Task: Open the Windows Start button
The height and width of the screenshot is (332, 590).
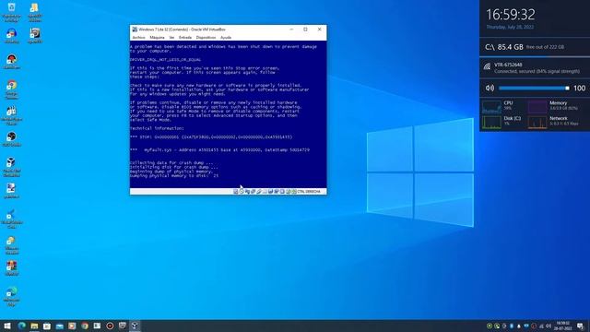Action: 7,326
